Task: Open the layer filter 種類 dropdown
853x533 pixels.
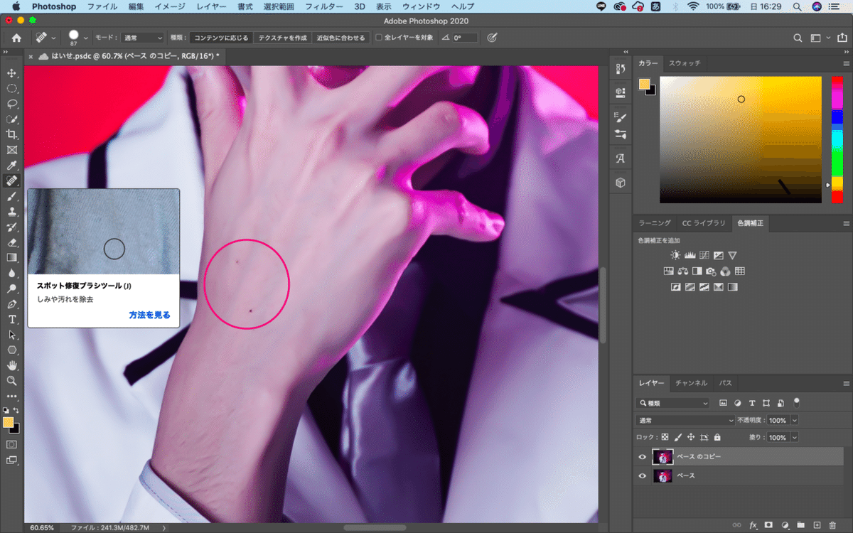Action: (673, 403)
